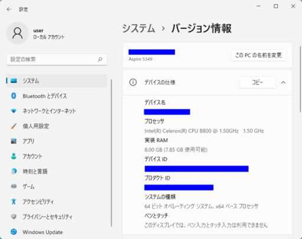The height and width of the screenshot is (239, 302).
Task: Click the Aspire 5349 model text
Action: click(x=140, y=59)
